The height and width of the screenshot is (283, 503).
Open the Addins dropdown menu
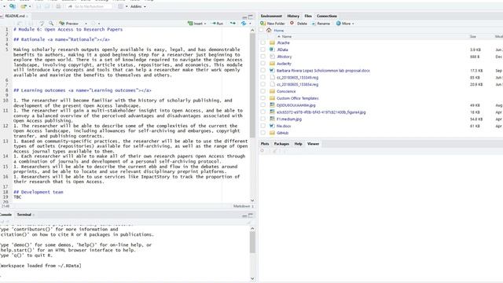138,6
